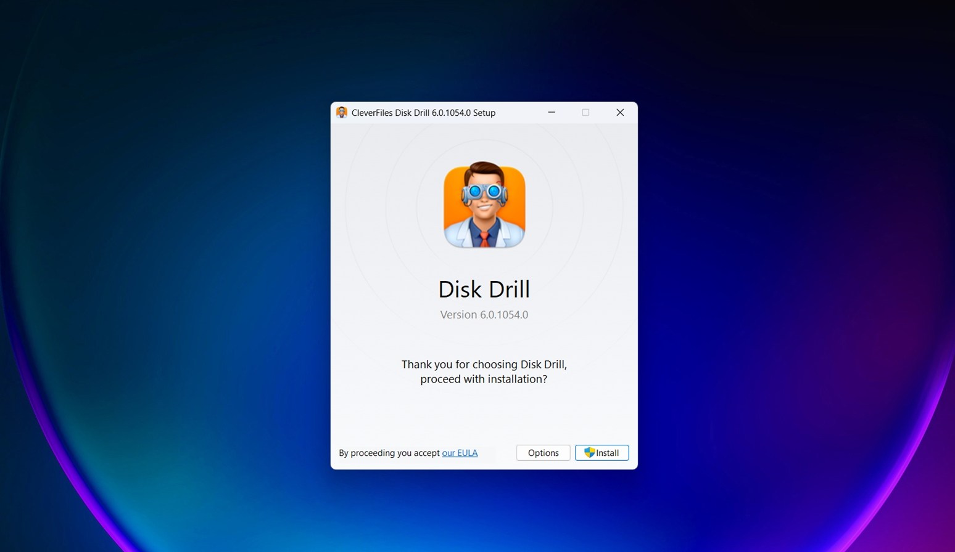
Task: Click the greyed-out maximize button
Action: point(585,112)
